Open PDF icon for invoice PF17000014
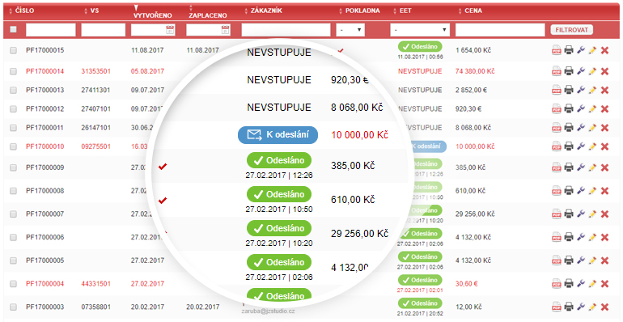 click(557, 71)
